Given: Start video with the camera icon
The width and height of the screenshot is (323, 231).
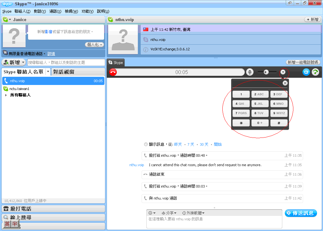Looking at the screenshot, I should tap(306, 72).
